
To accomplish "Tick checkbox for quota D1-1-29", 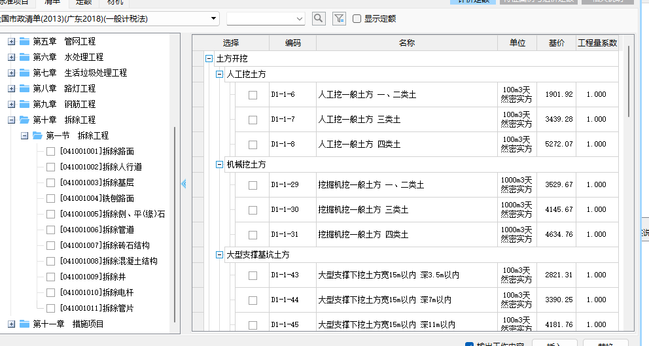I will (x=253, y=185).
